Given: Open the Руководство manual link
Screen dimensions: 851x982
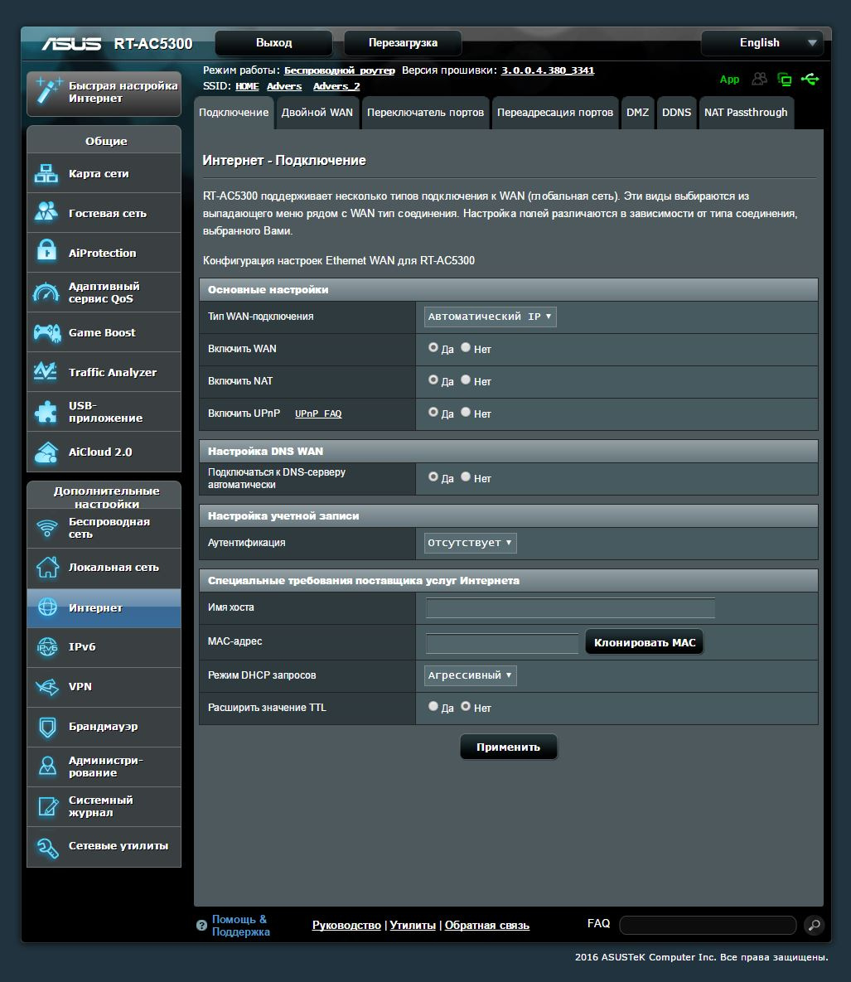Looking at the screenshot, I should (346, 926).
